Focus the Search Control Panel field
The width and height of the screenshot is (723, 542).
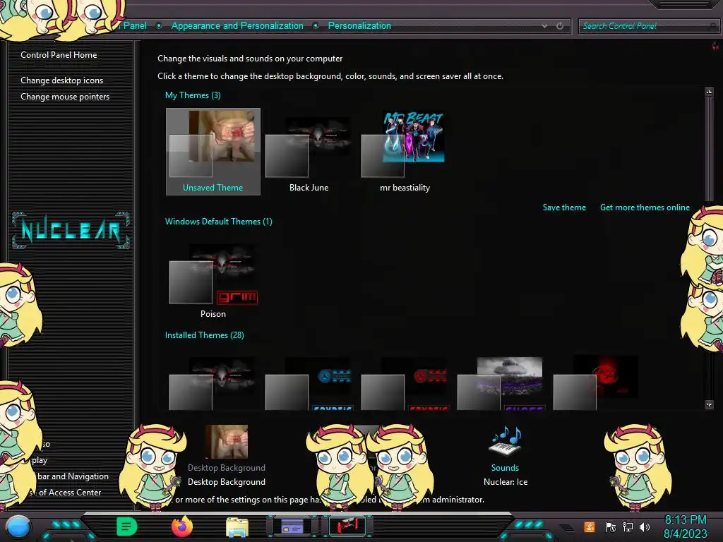tap(648, 26)
